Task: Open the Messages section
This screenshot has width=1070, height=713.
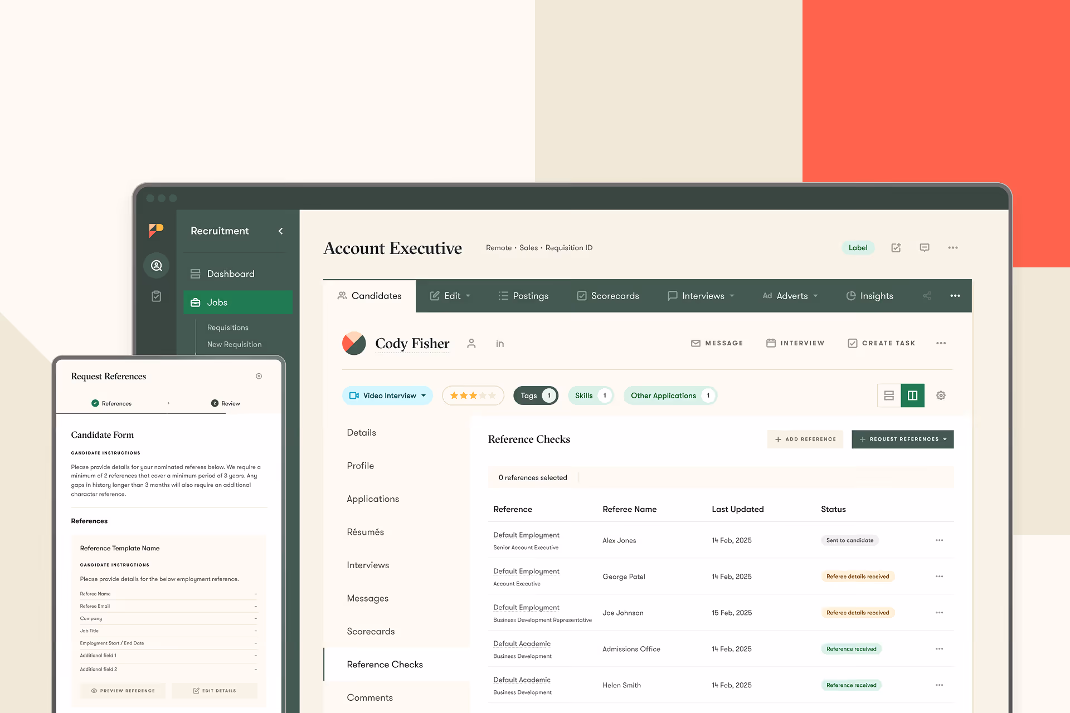Action: [368, 598]
